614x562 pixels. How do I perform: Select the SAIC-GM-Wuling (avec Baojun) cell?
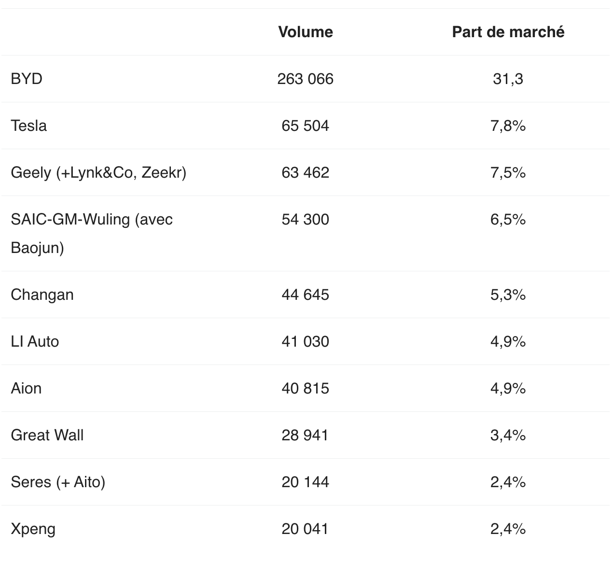pos(92,233)
